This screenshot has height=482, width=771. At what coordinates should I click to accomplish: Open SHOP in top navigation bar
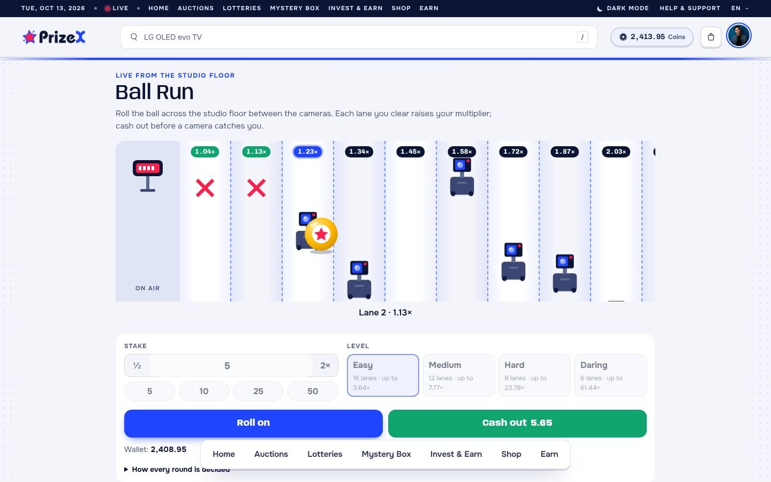[x=401, y=9]
